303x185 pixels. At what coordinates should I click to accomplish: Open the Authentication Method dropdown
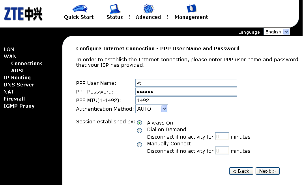click(151, 109)
